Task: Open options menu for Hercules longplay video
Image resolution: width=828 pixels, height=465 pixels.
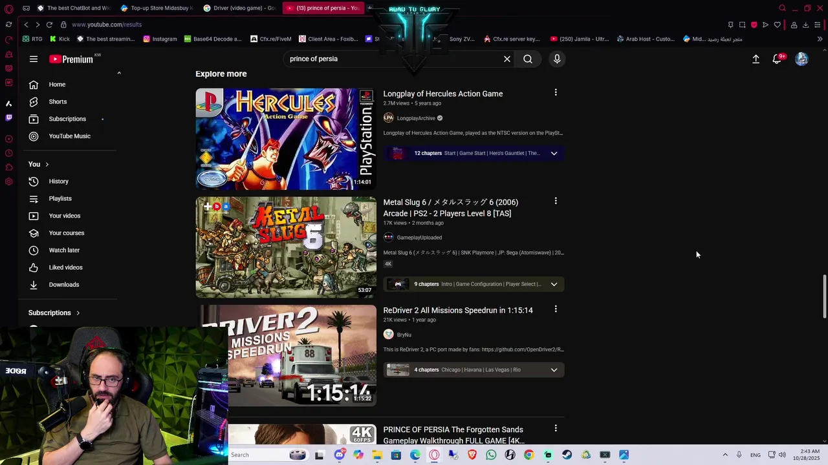Action: (x=556, y=92)
